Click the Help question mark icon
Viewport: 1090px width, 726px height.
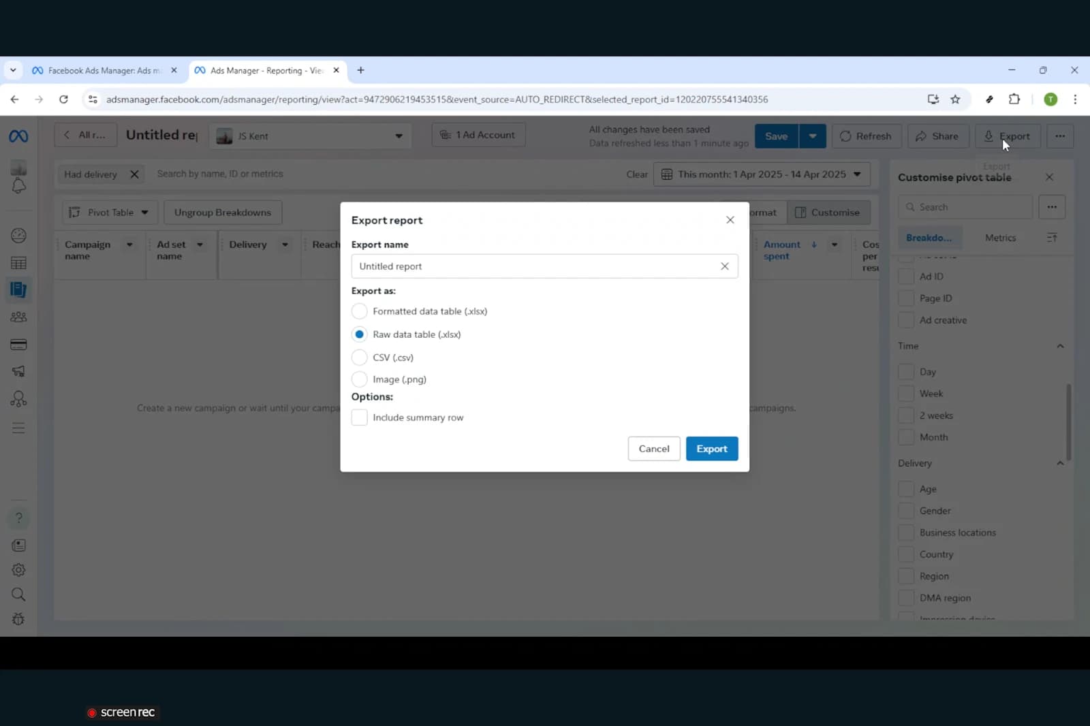click(18, 518)
